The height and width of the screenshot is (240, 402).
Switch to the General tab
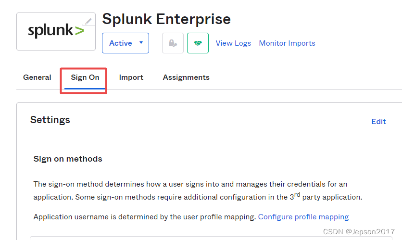coord(37,77)
